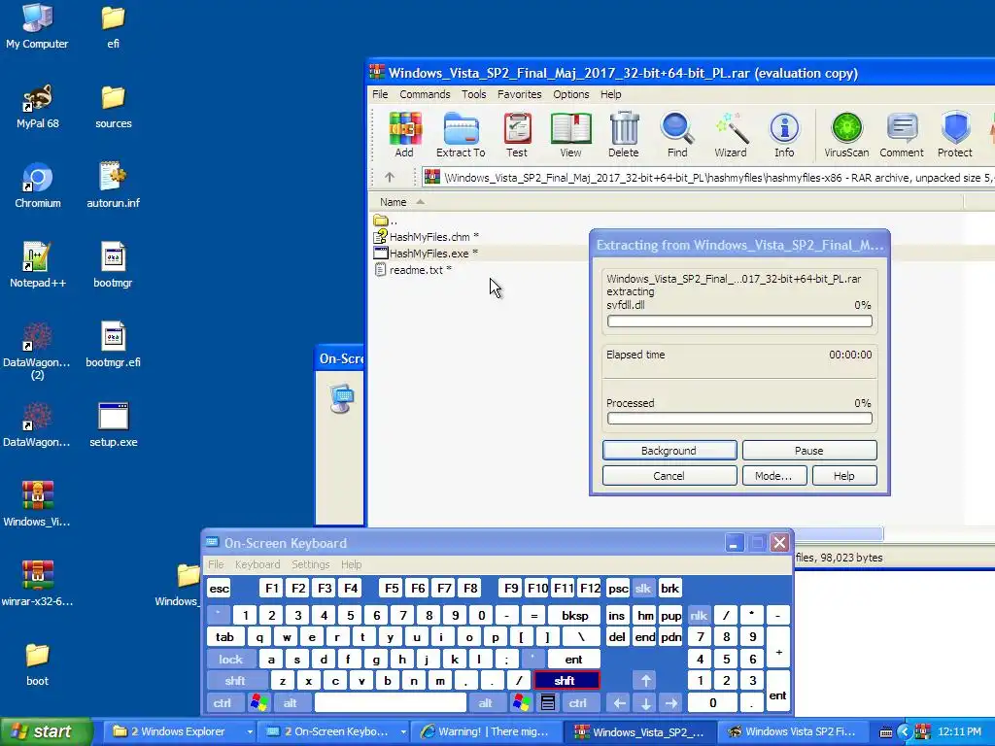The image size is (995, 746).
Task: Select the Notepad++ desktop icon
Action: click(38, 266)
